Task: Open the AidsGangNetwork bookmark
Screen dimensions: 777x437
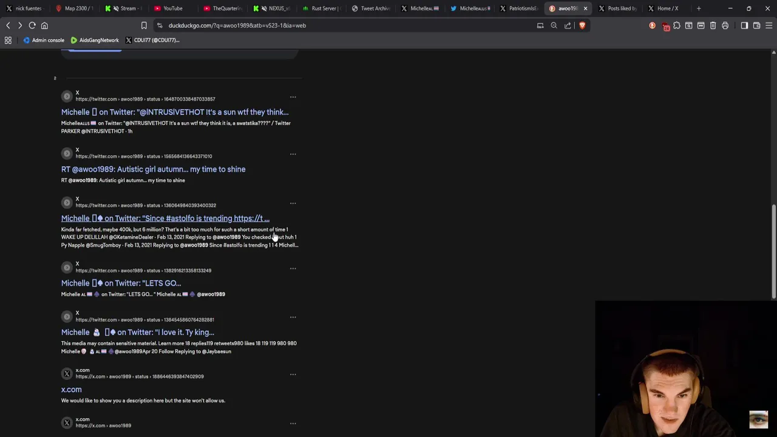Action: (95, 40)
